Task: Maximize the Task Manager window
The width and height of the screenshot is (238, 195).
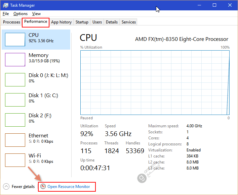Action: tap(214, 5)
